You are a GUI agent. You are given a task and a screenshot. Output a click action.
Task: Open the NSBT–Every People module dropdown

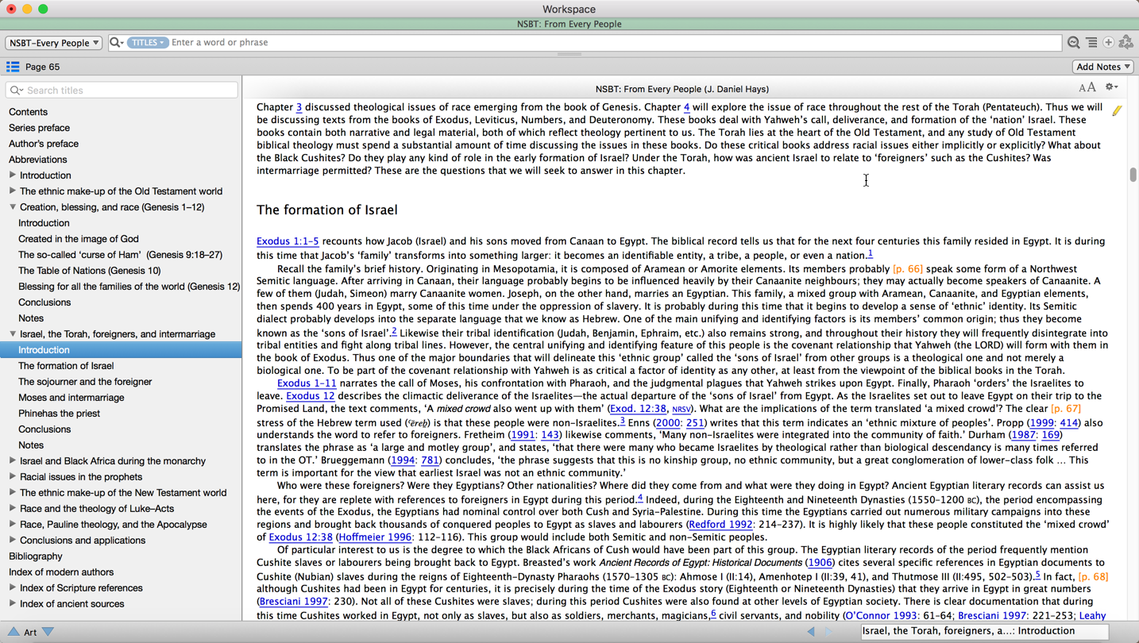tap(53, 43)
